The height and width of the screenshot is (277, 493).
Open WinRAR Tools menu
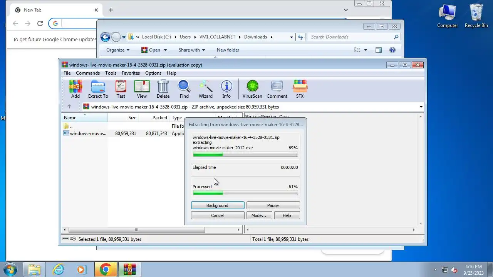coord(111,73)
